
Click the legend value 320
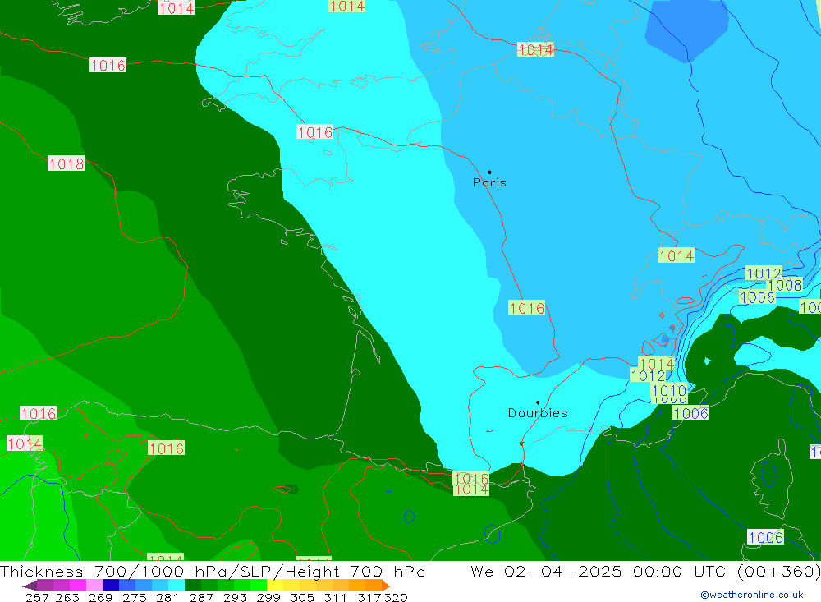tap(396, 598)
